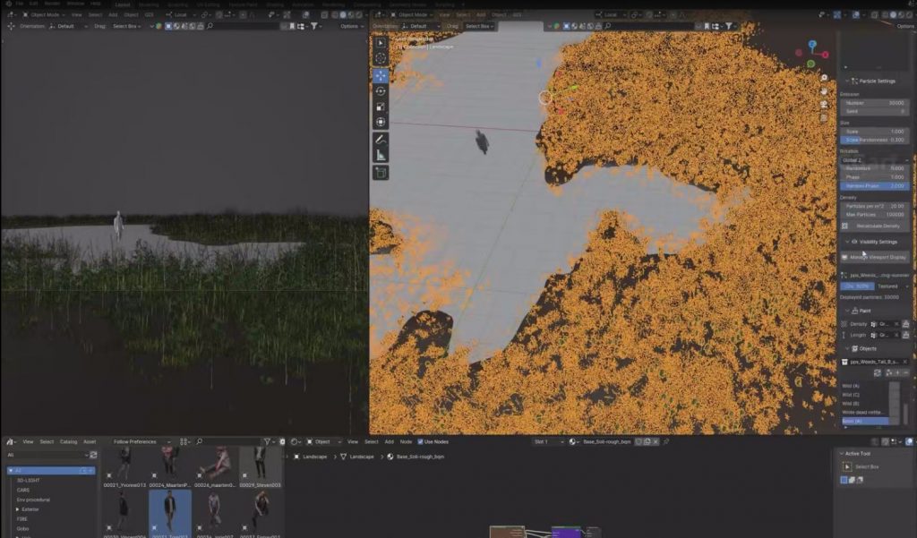Click the Recalculate Density icon

[x=844, y=226]
